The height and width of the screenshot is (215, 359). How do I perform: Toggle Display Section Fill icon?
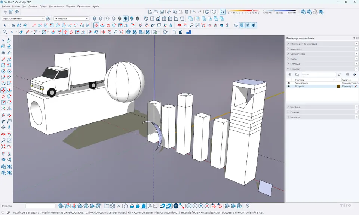coord(254,25)
